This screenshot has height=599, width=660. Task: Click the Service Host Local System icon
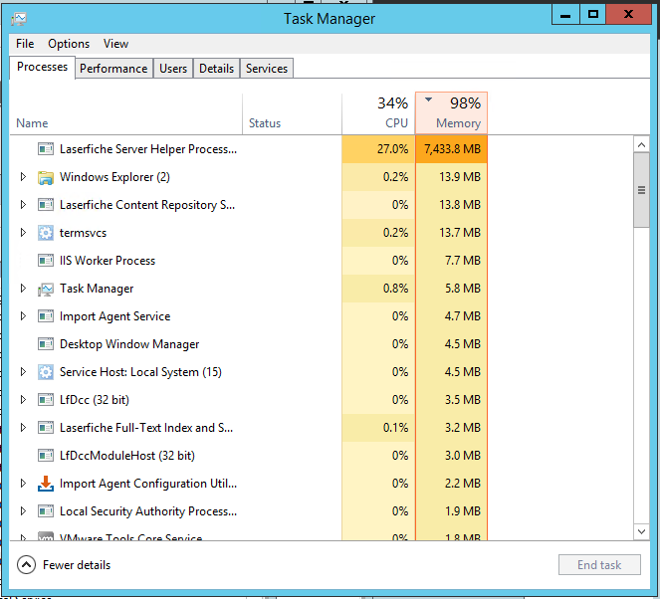[46, 372]
